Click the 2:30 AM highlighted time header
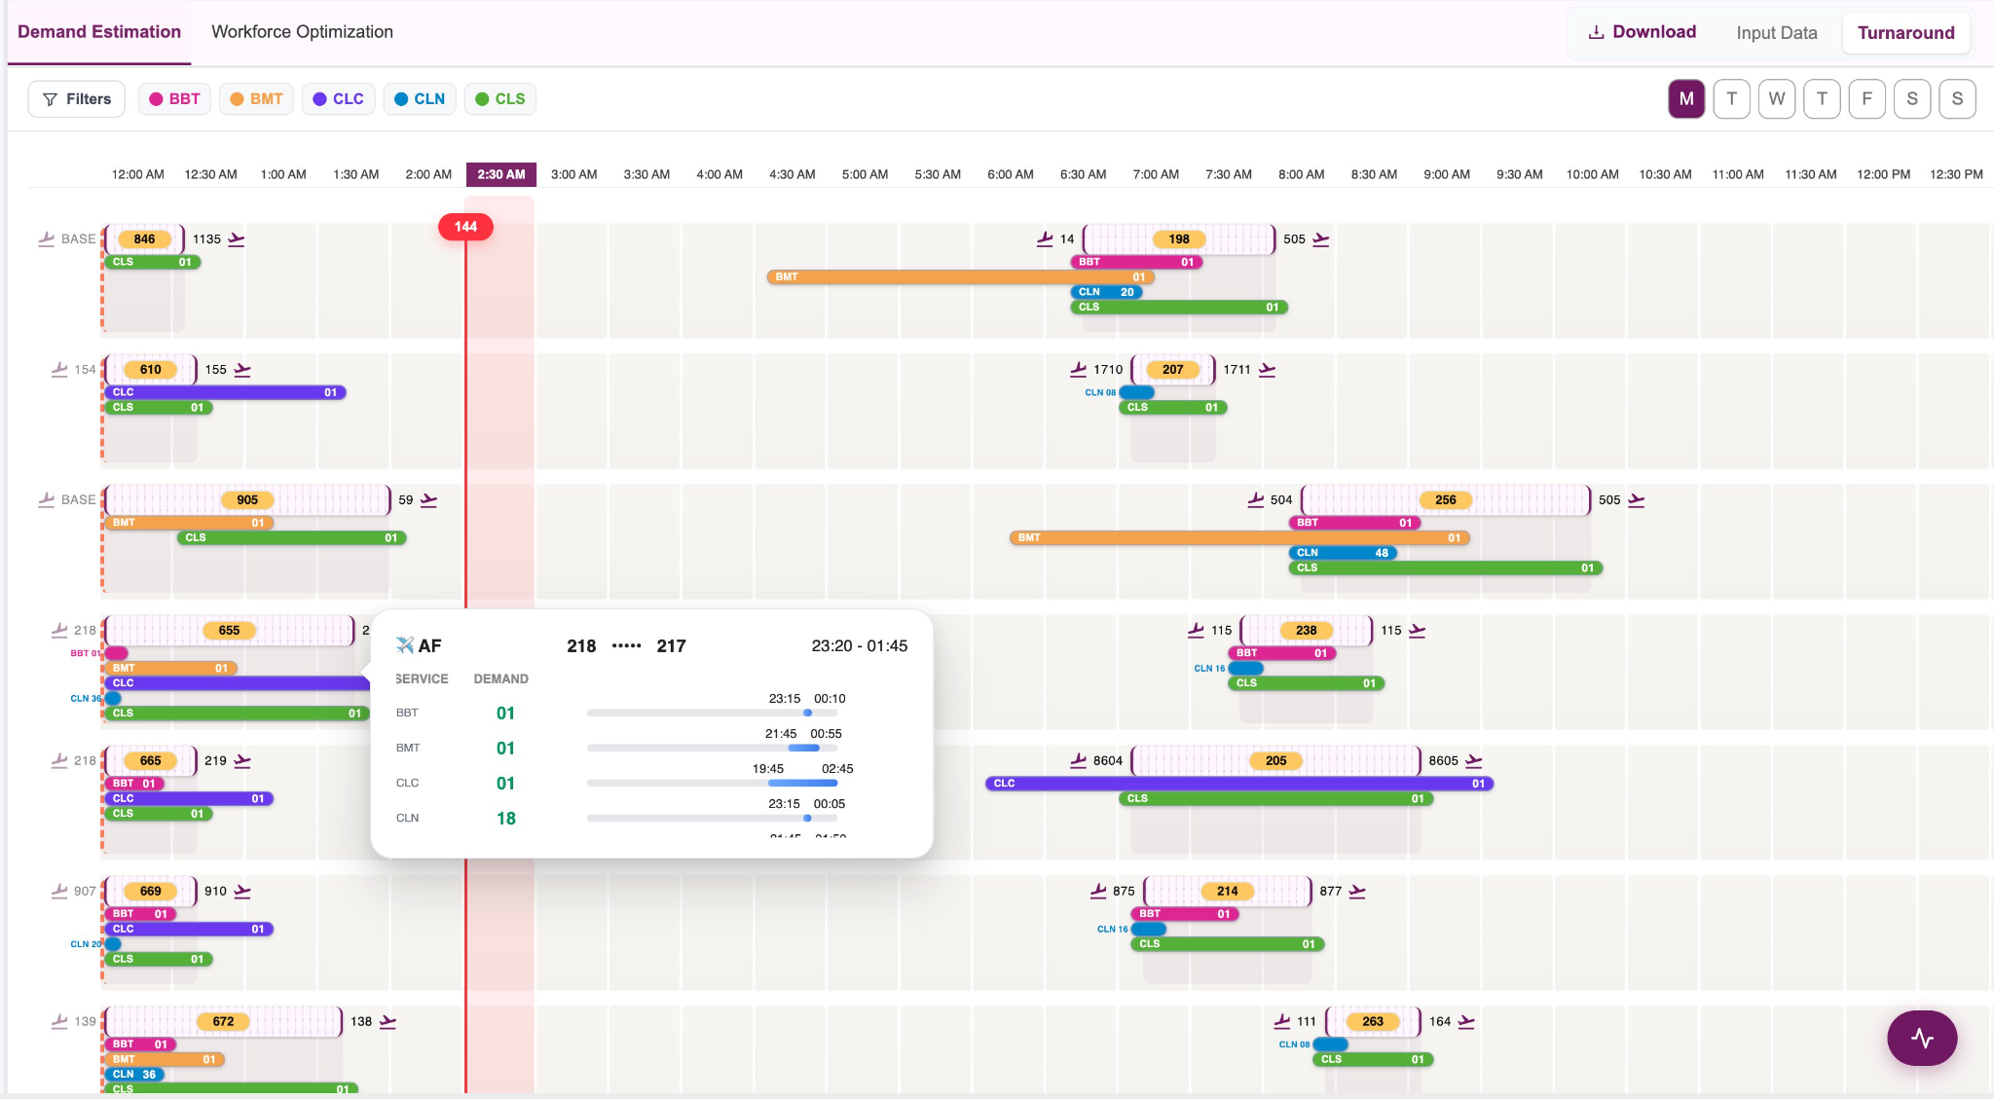This screenshot has width=1994, height=1099. click(501, 174)
